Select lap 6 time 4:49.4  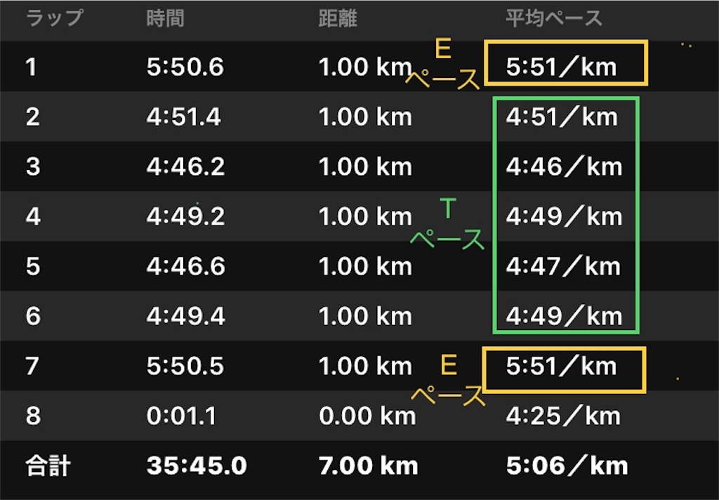click(185, 317)
